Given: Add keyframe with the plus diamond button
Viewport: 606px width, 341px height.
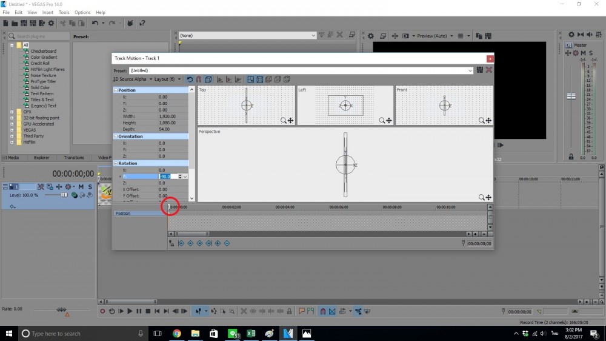Looking at the screenshot, I should (x=218, y=243).
